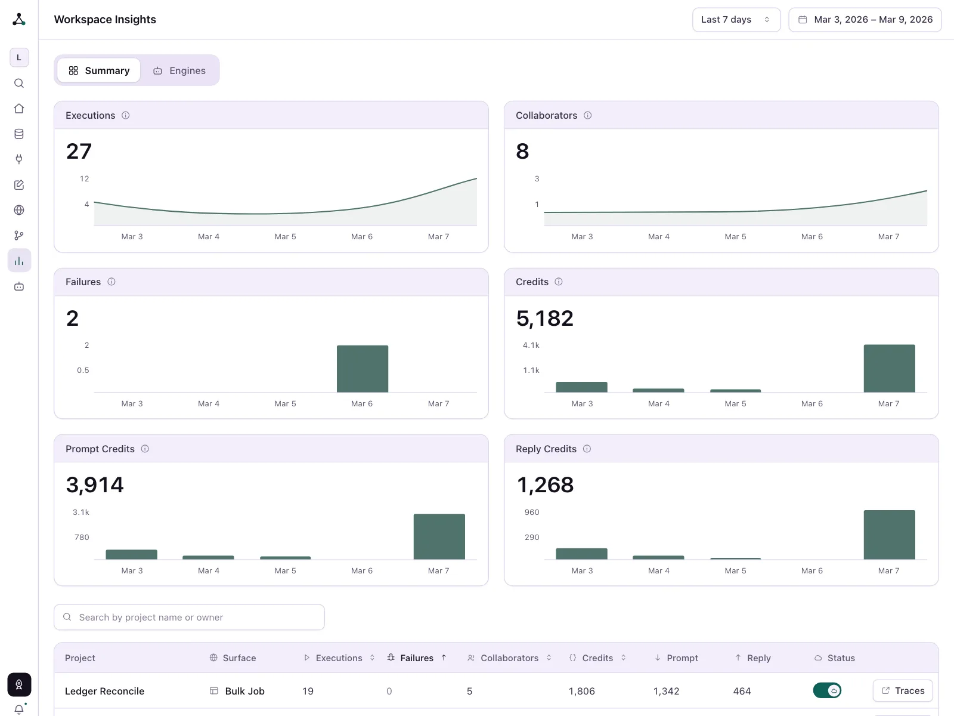Show info tooltip for Executions card

126,115
